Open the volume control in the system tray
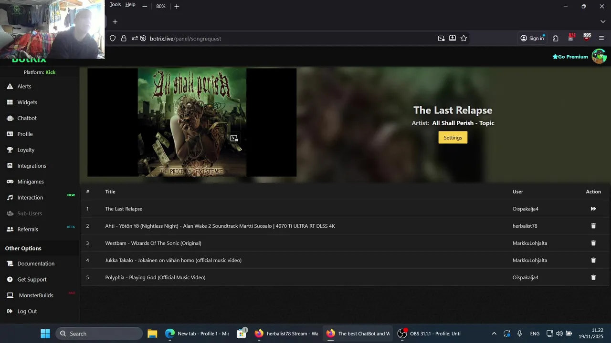Viewport: 611px width, 343px height. [559, 333]
